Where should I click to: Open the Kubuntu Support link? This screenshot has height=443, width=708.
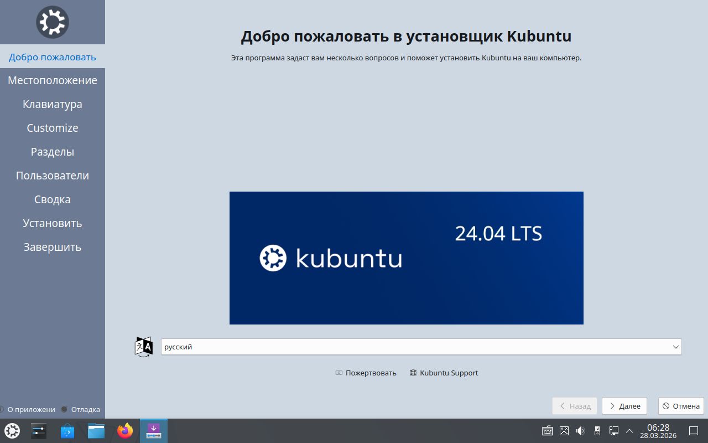pyautogui.click(x=444, y=373)
